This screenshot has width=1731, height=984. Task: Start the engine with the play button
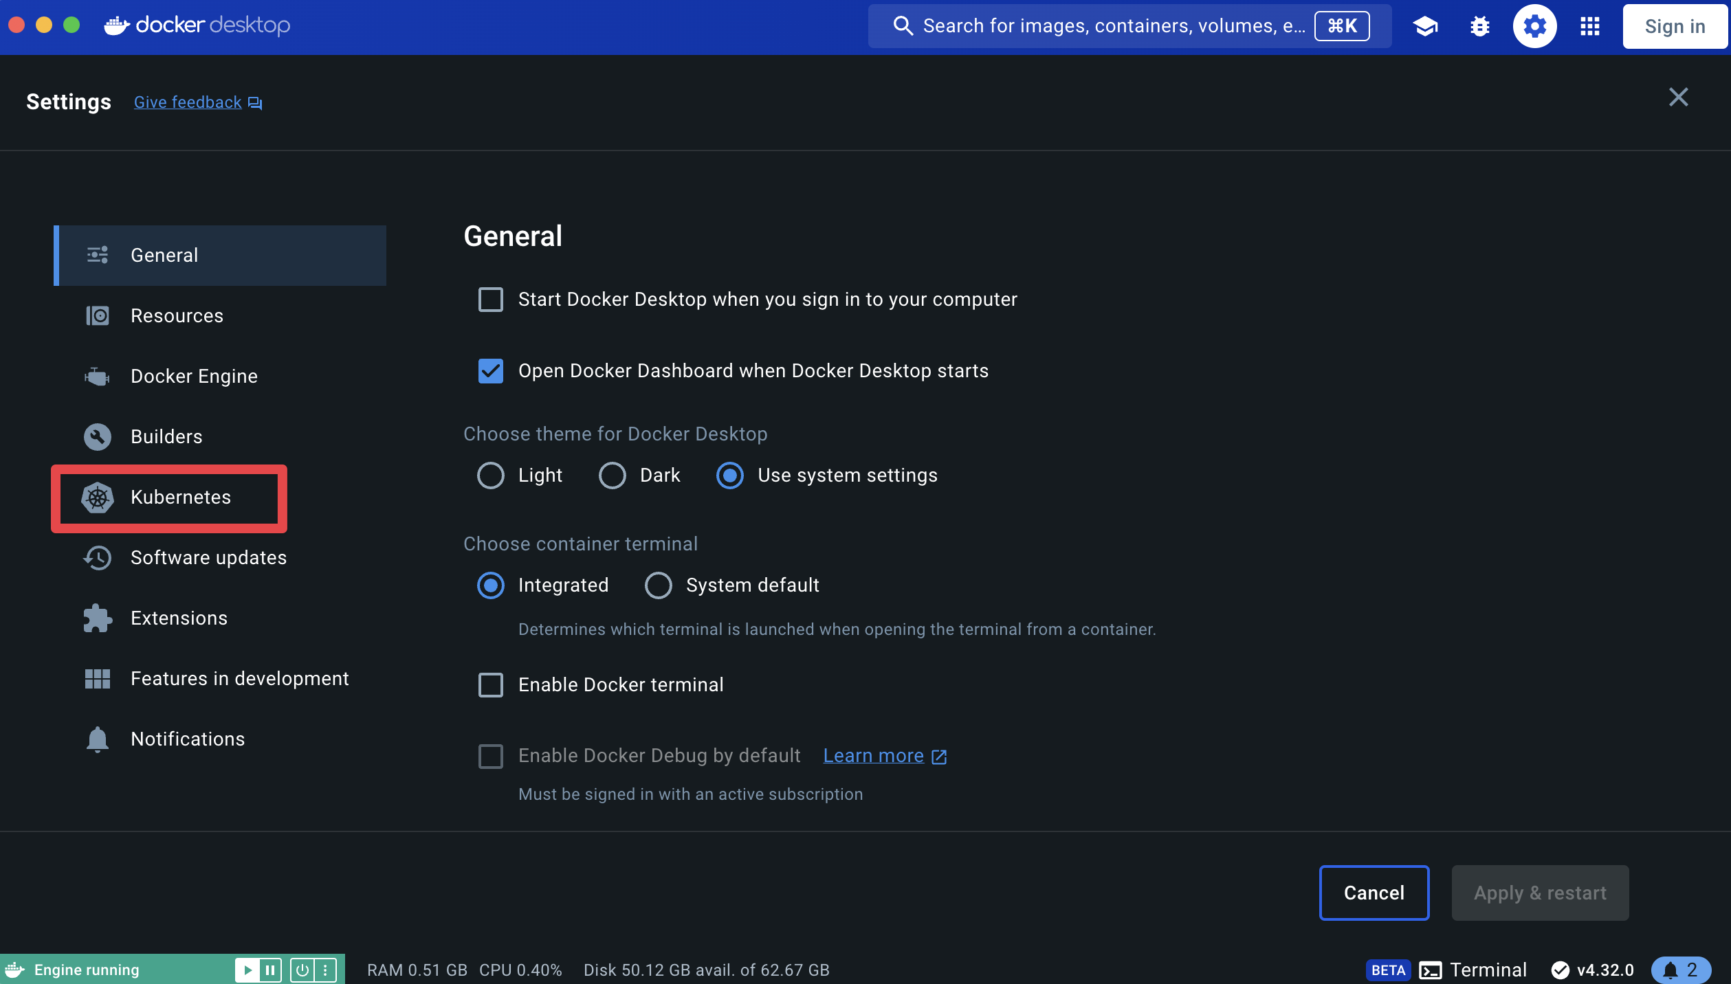coord(247,970)
